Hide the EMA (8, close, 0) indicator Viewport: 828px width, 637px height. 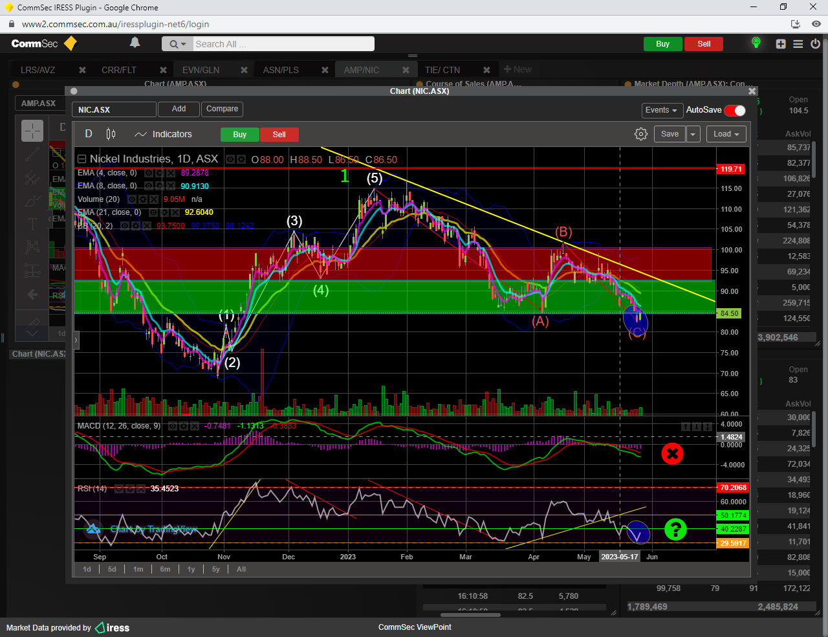pyautogui.click(x=148, y=186)
